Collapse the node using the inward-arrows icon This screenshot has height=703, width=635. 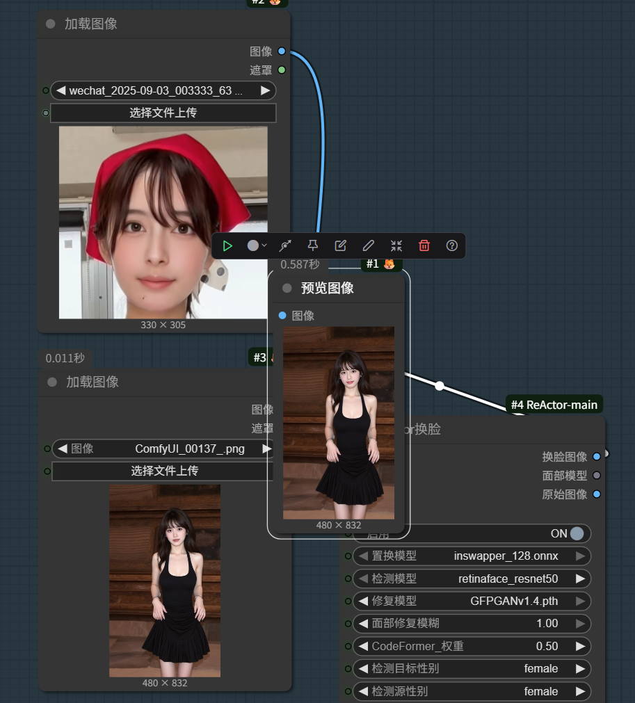(396, 245)
